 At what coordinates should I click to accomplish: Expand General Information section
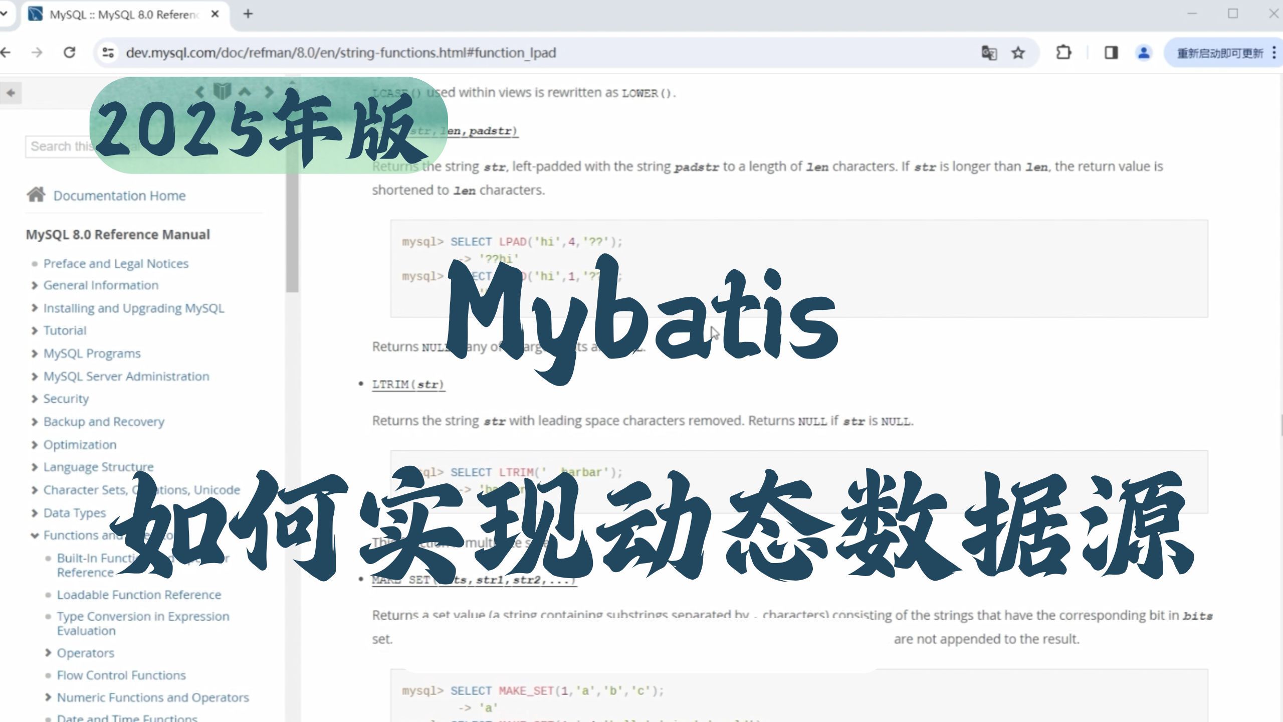(34, 285)
